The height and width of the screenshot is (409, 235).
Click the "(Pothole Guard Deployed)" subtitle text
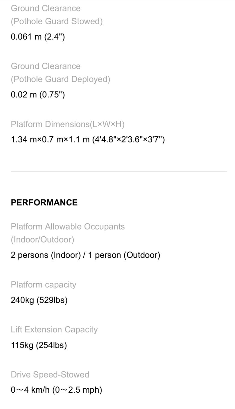click(x=60, y=79)
